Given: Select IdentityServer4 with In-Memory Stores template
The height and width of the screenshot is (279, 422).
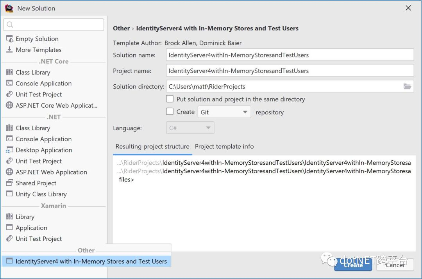Looking at the screenshot, I should pos(86,261).
